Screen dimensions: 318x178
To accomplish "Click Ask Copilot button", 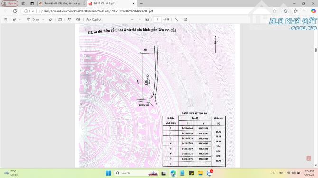I will [94, 19].
